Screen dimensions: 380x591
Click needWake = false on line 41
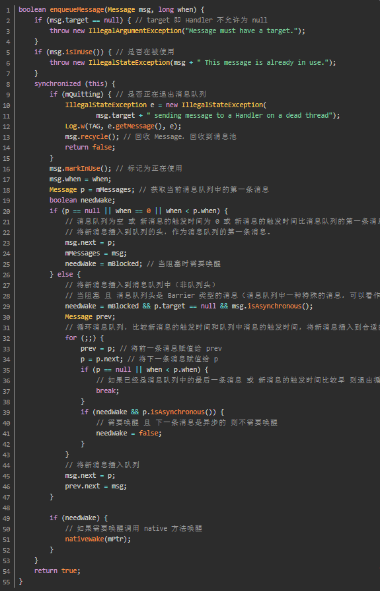click(x=129, y=433)
